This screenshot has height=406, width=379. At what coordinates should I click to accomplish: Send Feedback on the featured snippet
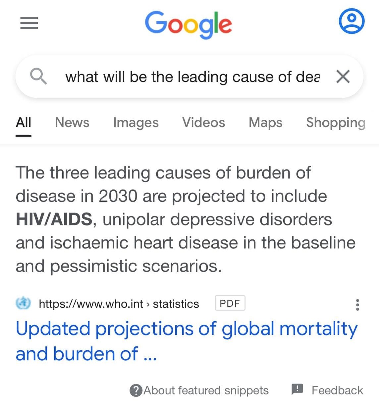pos(327,390)
